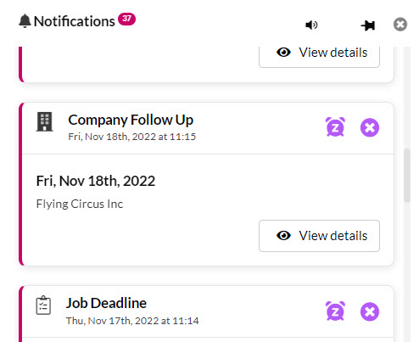Click the topmost View details button
Screen dimensions: 419x342
[x=319, y=57]
